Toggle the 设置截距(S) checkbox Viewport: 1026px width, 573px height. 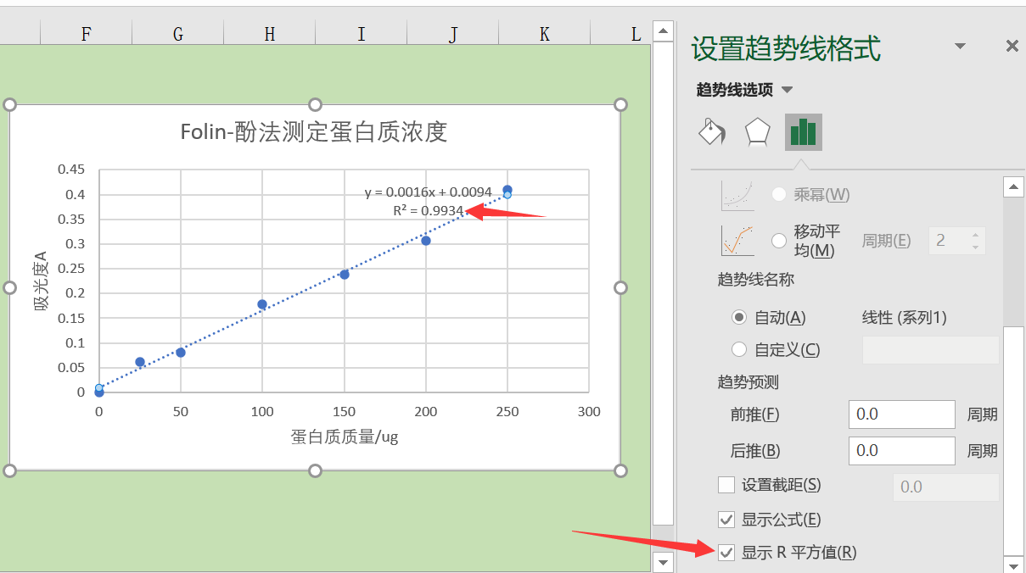pyautogui.click(x=726, y=485)
